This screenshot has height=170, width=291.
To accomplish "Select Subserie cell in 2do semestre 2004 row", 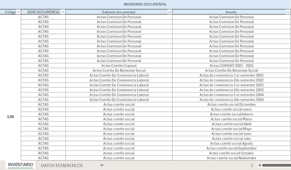I will (119, 100).
